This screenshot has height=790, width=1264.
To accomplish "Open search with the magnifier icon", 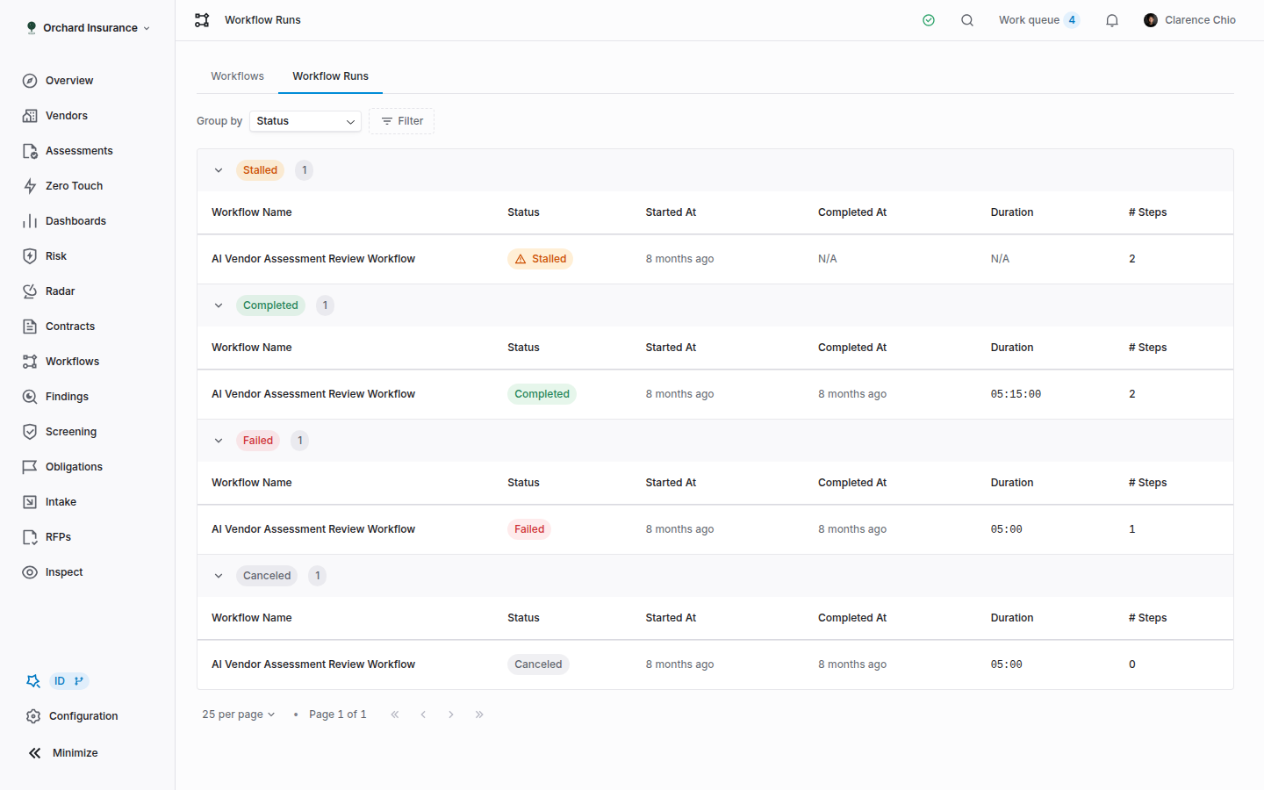I will click(x=967, y=20).
